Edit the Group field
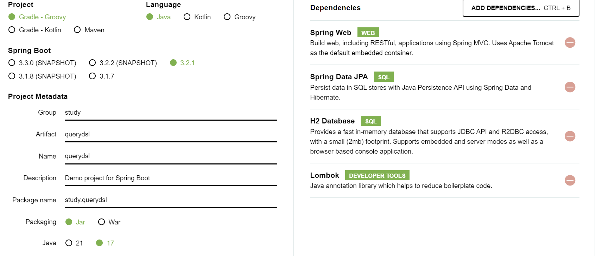596x256 pixels. point(171,113)
